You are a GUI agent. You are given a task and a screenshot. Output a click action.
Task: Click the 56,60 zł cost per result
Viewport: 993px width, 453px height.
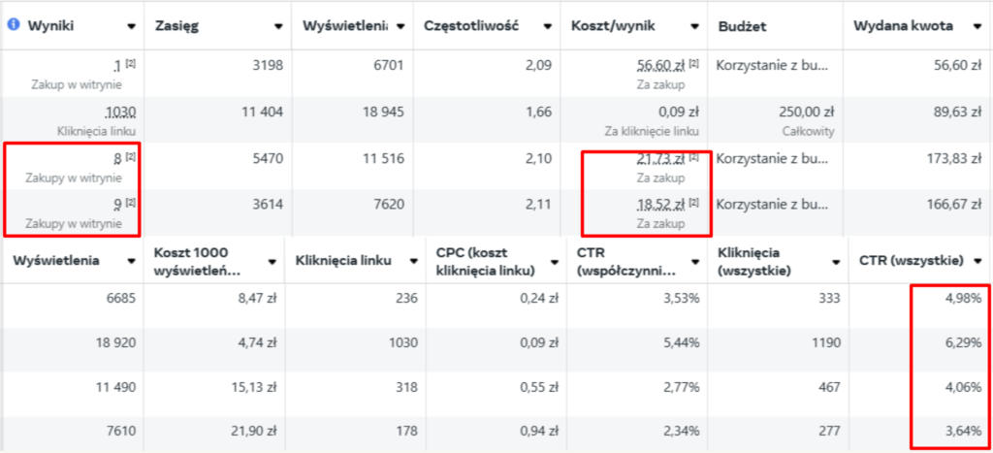[661, 65]
